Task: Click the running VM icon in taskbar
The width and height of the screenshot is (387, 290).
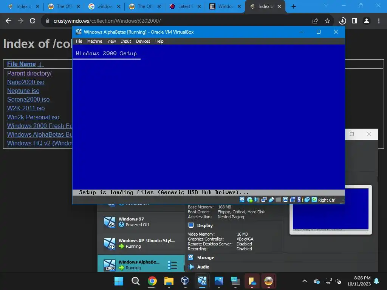Action: click(x=202, y=281)
